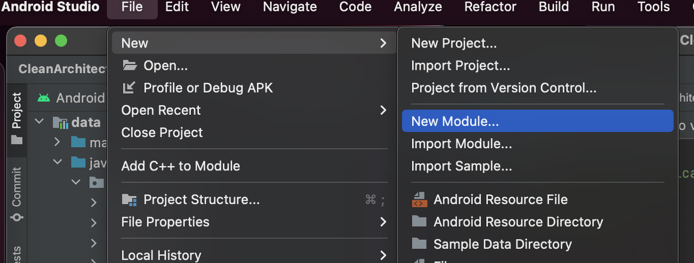Viewport: 694px width, 263px height.
Task: Expand the Local History submenu arrow
Action: pos(383,255)
